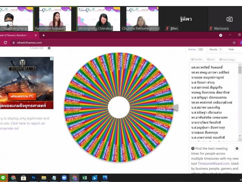Reload the wheelofnames.com page
Screen dimensions: 242x182
click(5, 43)
